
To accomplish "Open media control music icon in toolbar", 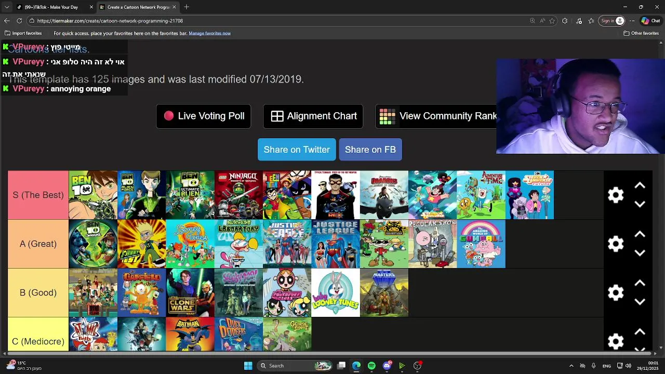I will coord(579,21).
